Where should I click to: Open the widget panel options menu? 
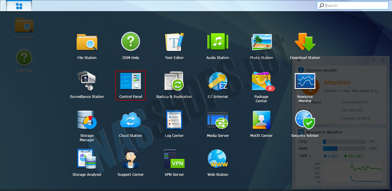[383, 60]
